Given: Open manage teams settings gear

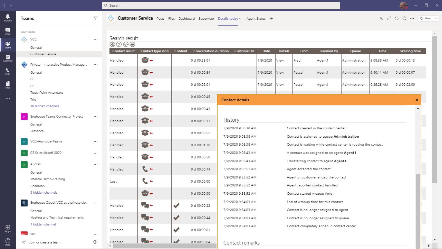Looking at the screenshot, I should (x=95, y=242).
